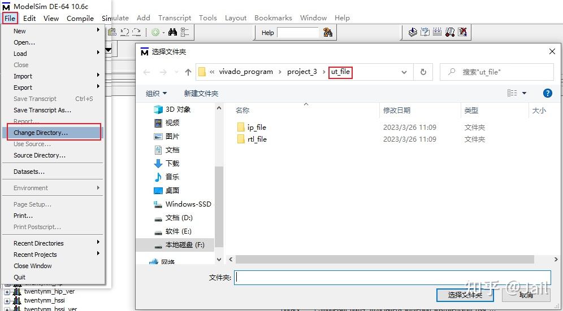Image resolution: width=563 pixels, height=311 pixels.
Task: Click the Help toolbar text field
Action: (x=298, y=33)
